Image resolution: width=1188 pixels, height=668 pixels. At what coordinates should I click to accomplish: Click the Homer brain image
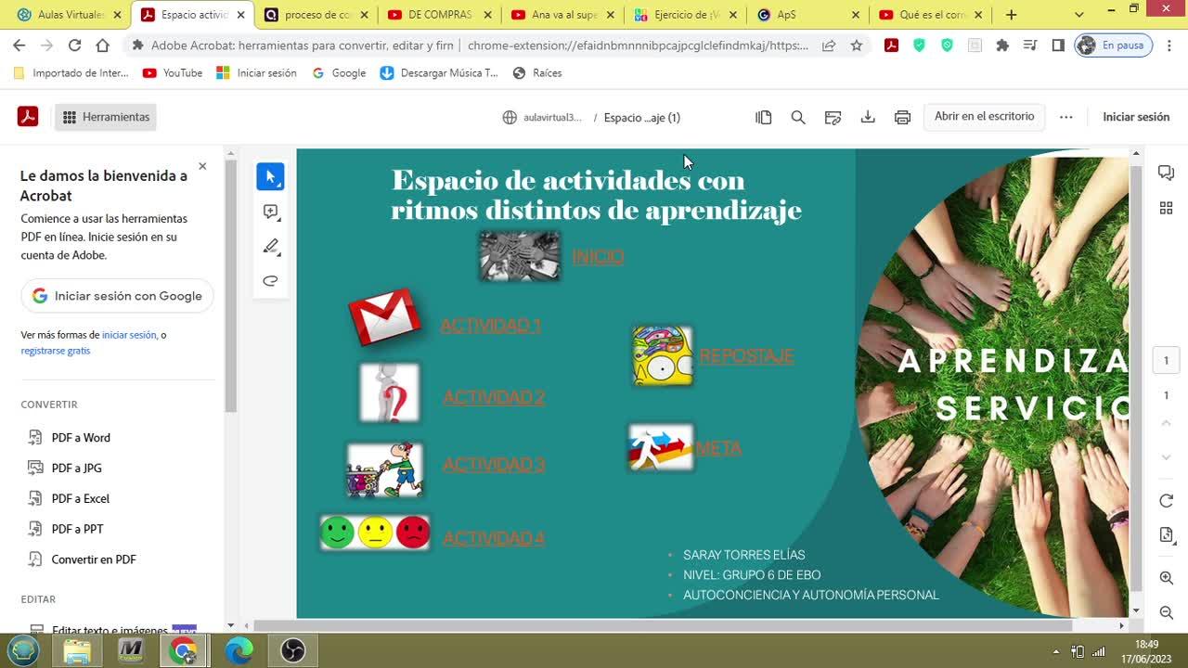pos(663,355)
